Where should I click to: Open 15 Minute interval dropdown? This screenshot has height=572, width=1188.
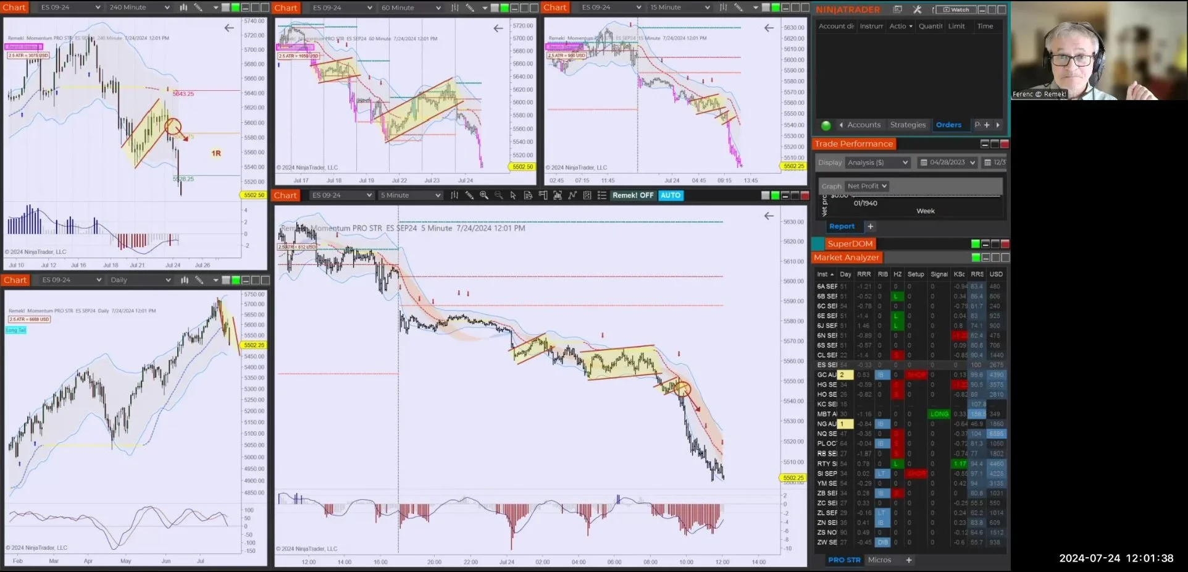click(x=679, y=7)
